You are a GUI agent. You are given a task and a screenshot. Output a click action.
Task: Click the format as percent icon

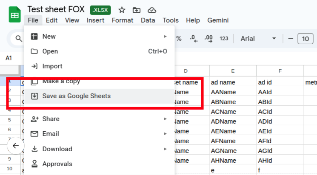click(x=179, y=39)
